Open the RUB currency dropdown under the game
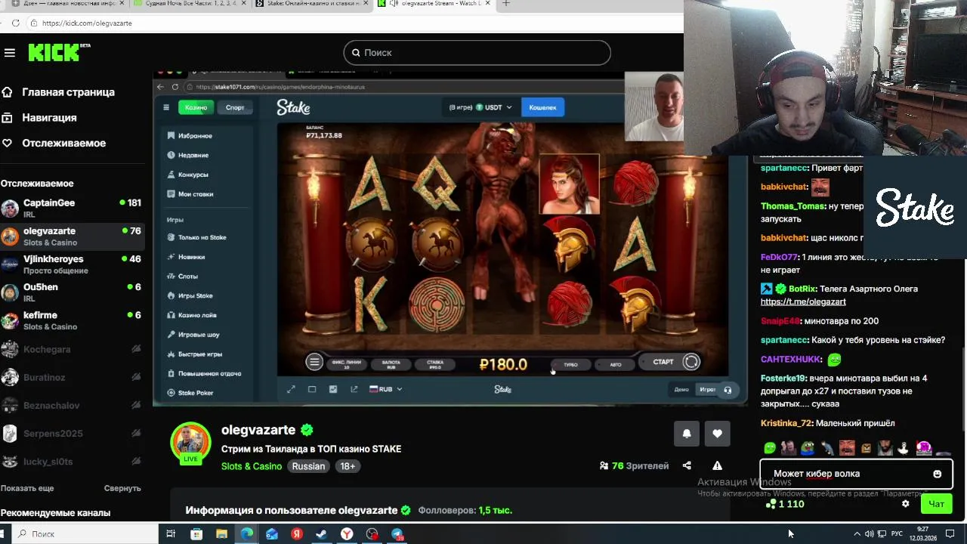The height and width of the screenshot is (544, 967). [x=385, y=389]
